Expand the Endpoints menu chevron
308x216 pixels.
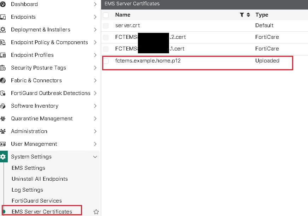(x=95, y=17)
